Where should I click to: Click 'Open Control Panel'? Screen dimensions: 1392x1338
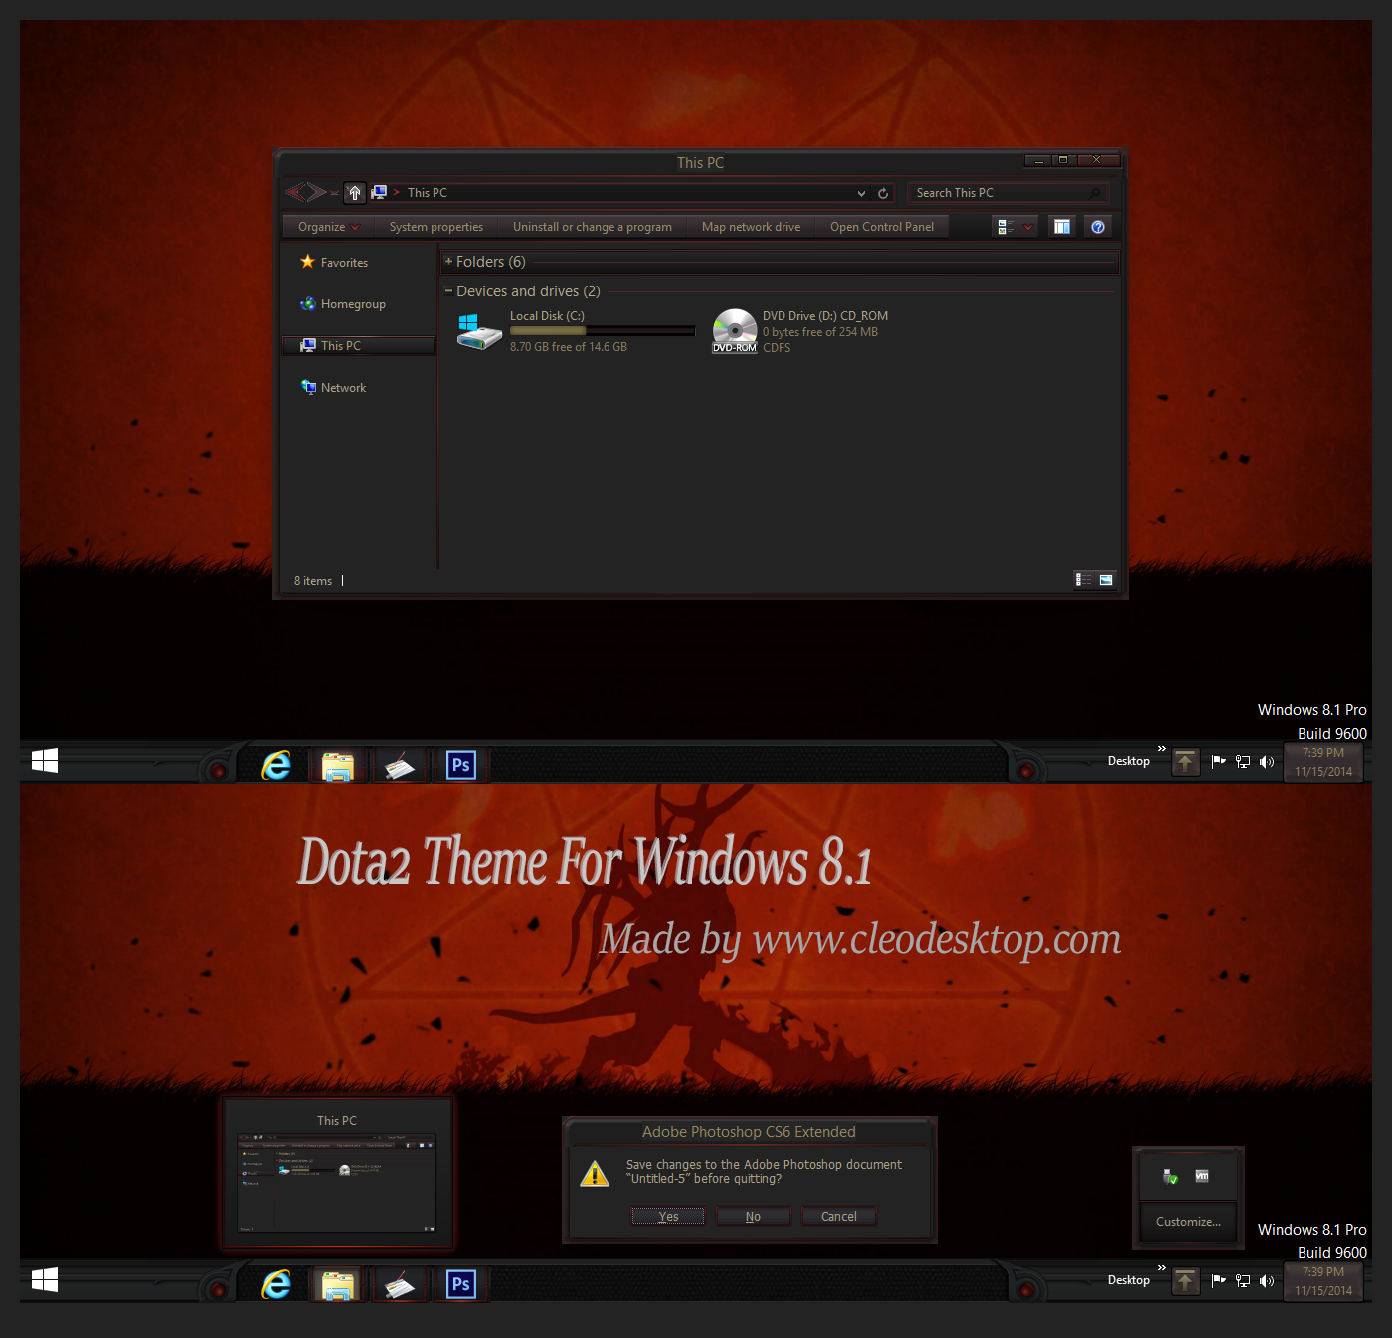882,227
